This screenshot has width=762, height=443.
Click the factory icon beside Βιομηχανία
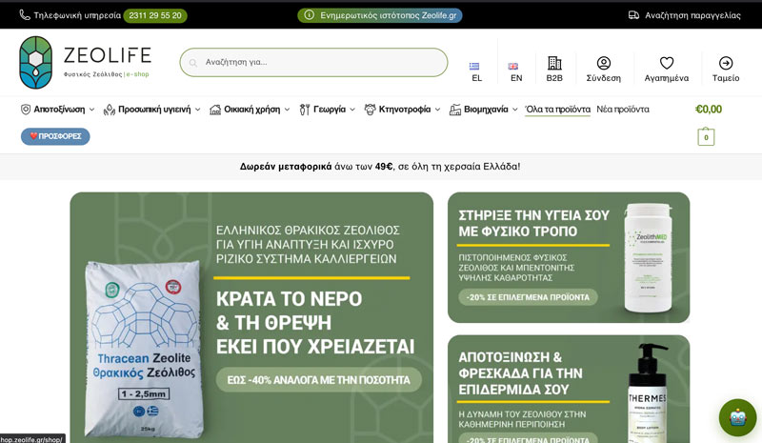tap(455, 110)
